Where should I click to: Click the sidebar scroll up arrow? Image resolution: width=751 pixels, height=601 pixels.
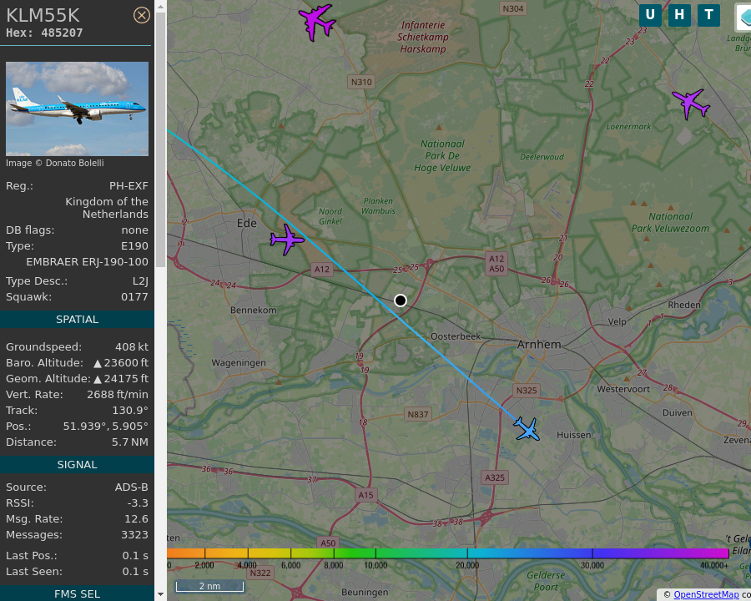coord(160,7)
